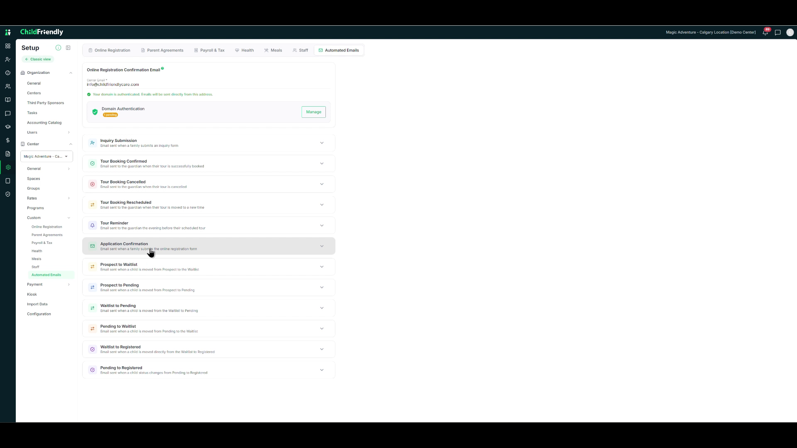
Task: Switch to the Payroll & Tax tab
Action: coord(209,50)
